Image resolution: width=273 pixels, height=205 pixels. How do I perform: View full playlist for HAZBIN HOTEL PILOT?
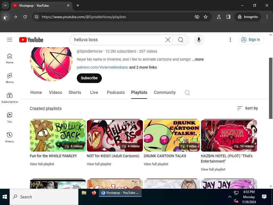pos(213,169)
